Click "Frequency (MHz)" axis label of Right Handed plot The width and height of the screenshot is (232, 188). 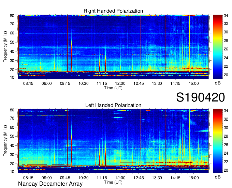click(x=5, y=47)
